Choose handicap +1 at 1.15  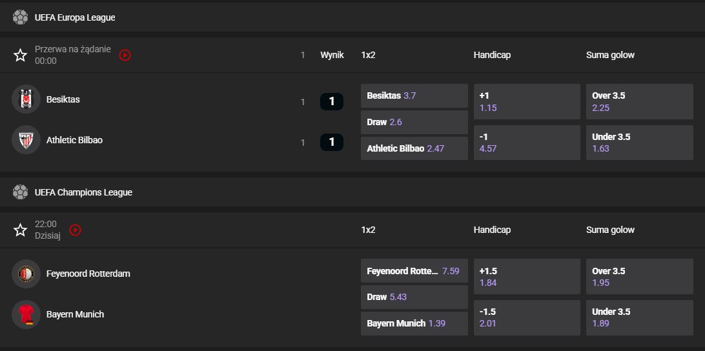[x=526, y=102]
